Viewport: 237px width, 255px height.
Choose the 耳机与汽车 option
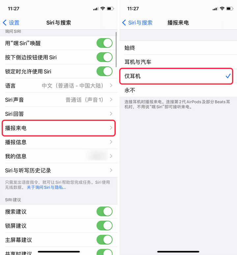pyautogui.click(x=178, y=62)
